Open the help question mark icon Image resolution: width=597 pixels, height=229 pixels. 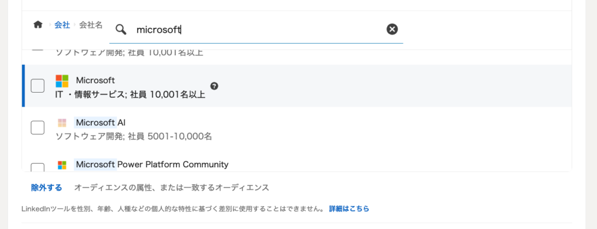[215, 86]
